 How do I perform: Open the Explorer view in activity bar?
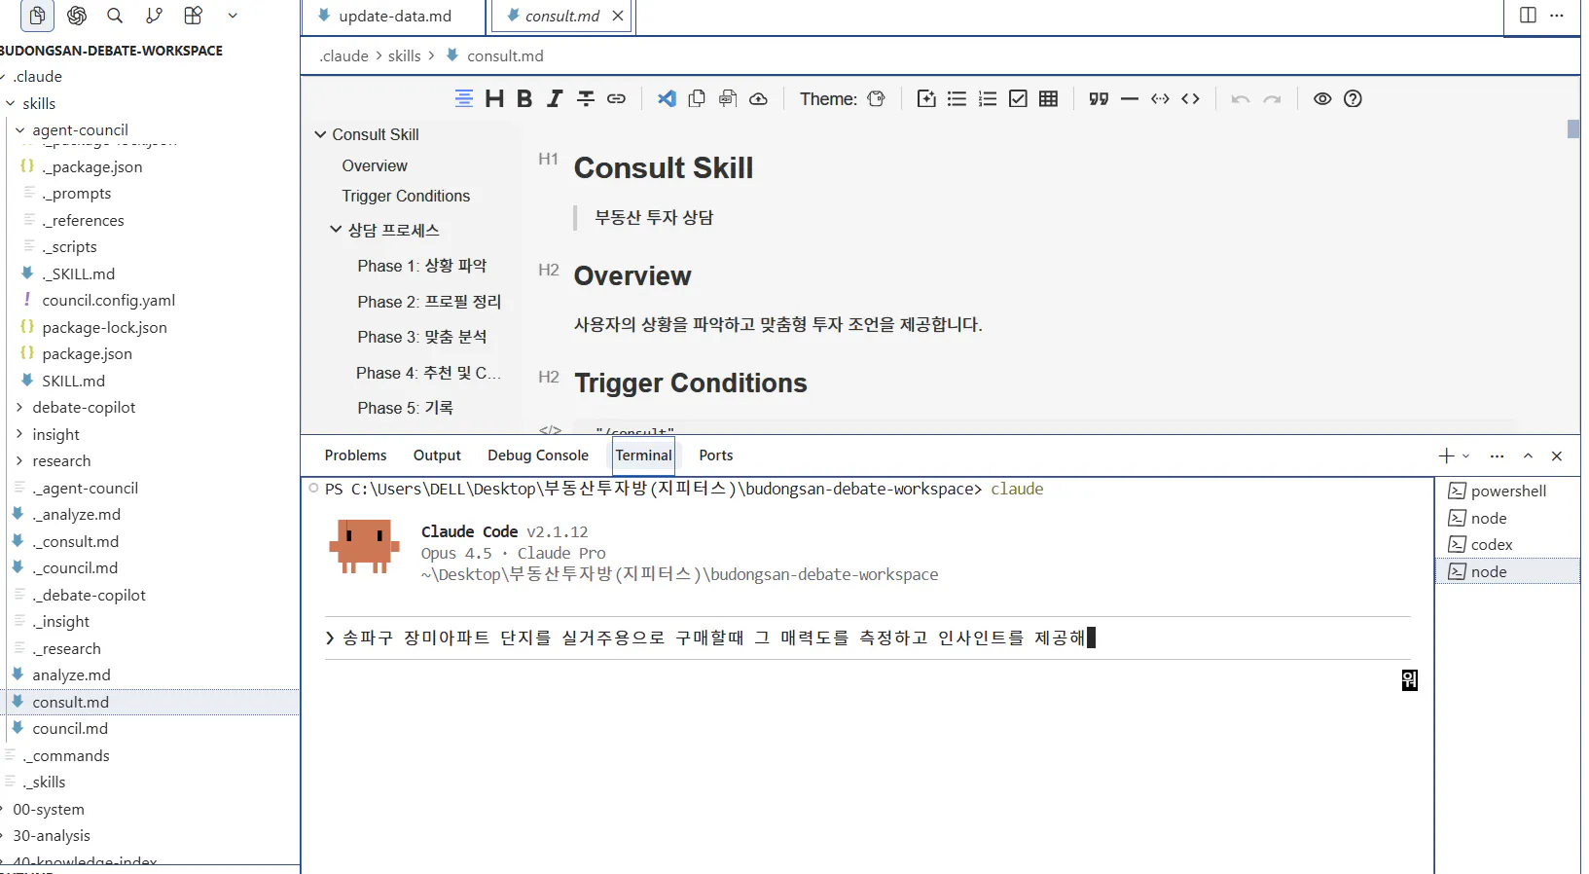37,16
